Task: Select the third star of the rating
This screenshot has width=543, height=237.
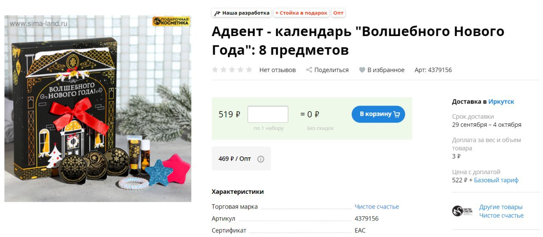Action: point(232,70)
